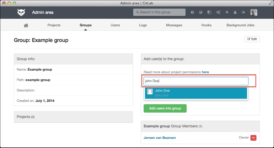The height and width of the screenshot is (148, 274).
Task: Go to the home dashboard icon
Action: click(x=26, y=25)
